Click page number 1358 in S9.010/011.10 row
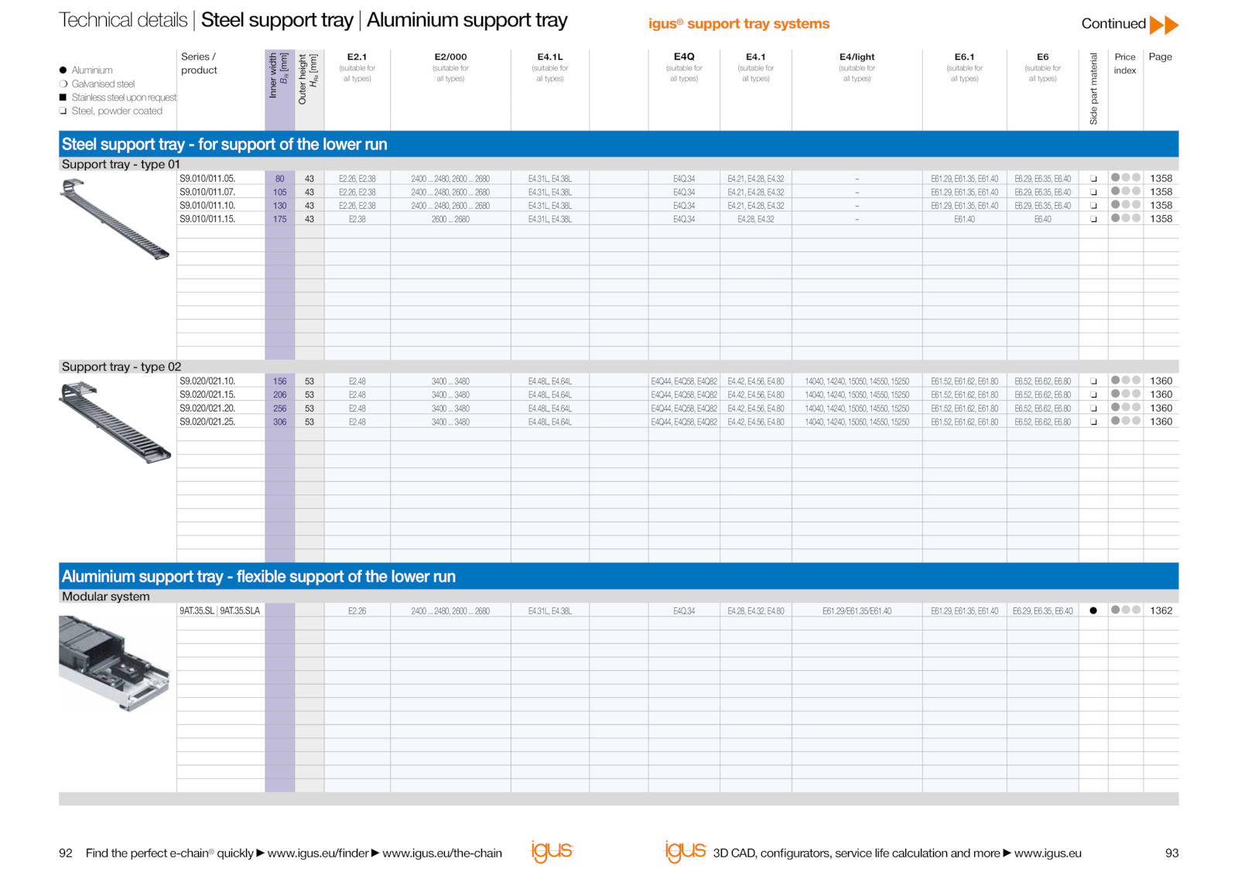The height and width of the screenshot is (875, 1238). coord(1161,205)
